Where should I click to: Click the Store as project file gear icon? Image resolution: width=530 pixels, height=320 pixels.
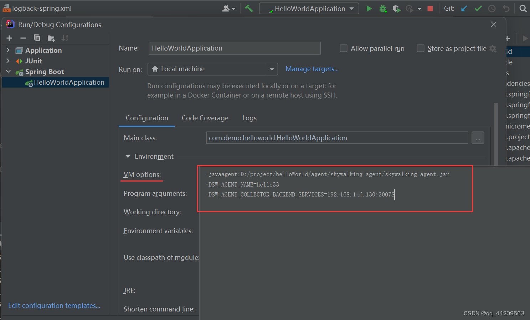tap(493, 48)
